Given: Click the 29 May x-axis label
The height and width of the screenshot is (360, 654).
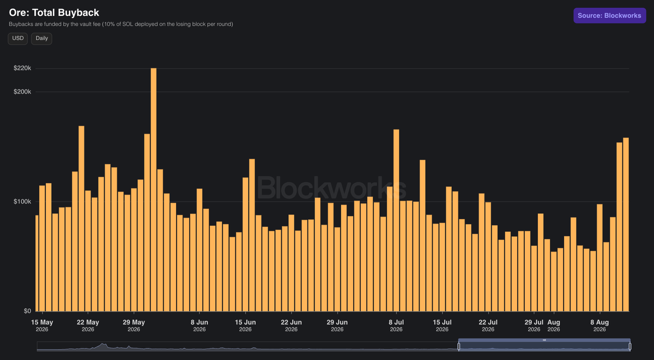Looking at the screenshot, I should point(134,325).
